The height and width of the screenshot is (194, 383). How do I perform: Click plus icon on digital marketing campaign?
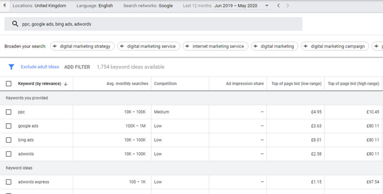(x=306, y=47)
